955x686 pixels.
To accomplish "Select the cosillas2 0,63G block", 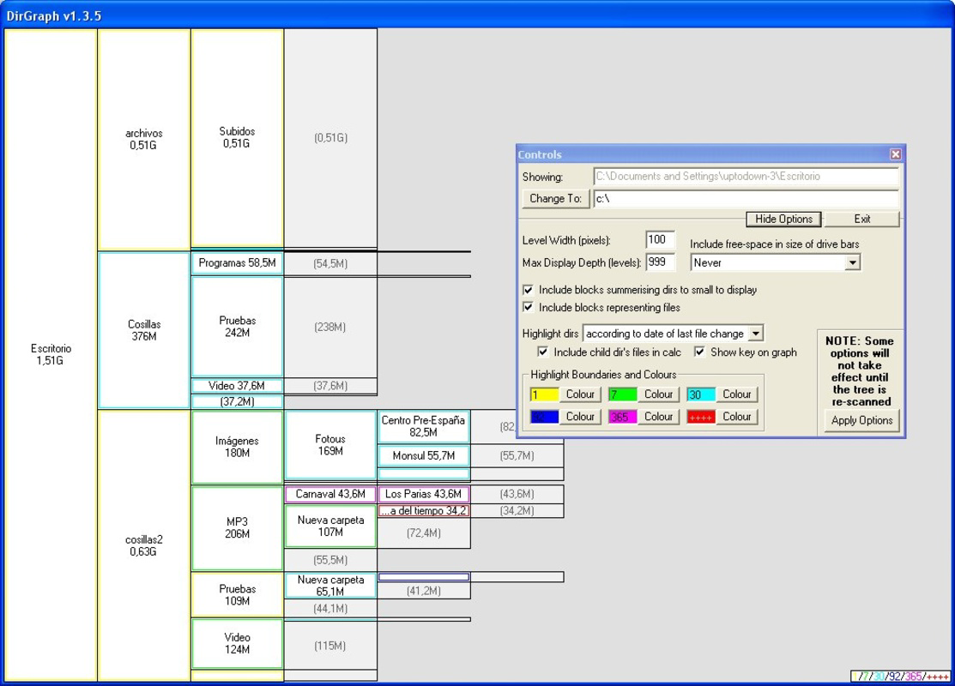I will click(x=144, y=546).
